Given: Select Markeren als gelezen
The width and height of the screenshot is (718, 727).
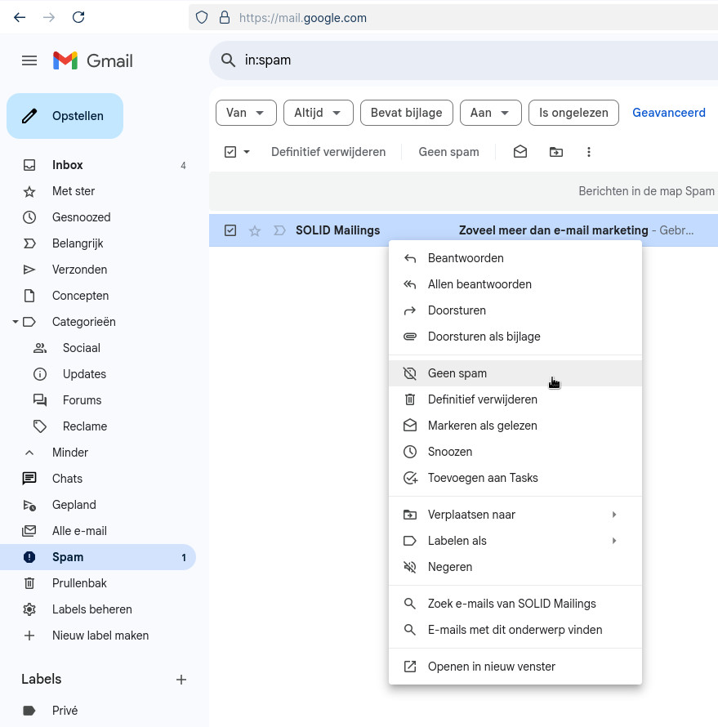Looking at the screenshot, I should tap(515, 425).
